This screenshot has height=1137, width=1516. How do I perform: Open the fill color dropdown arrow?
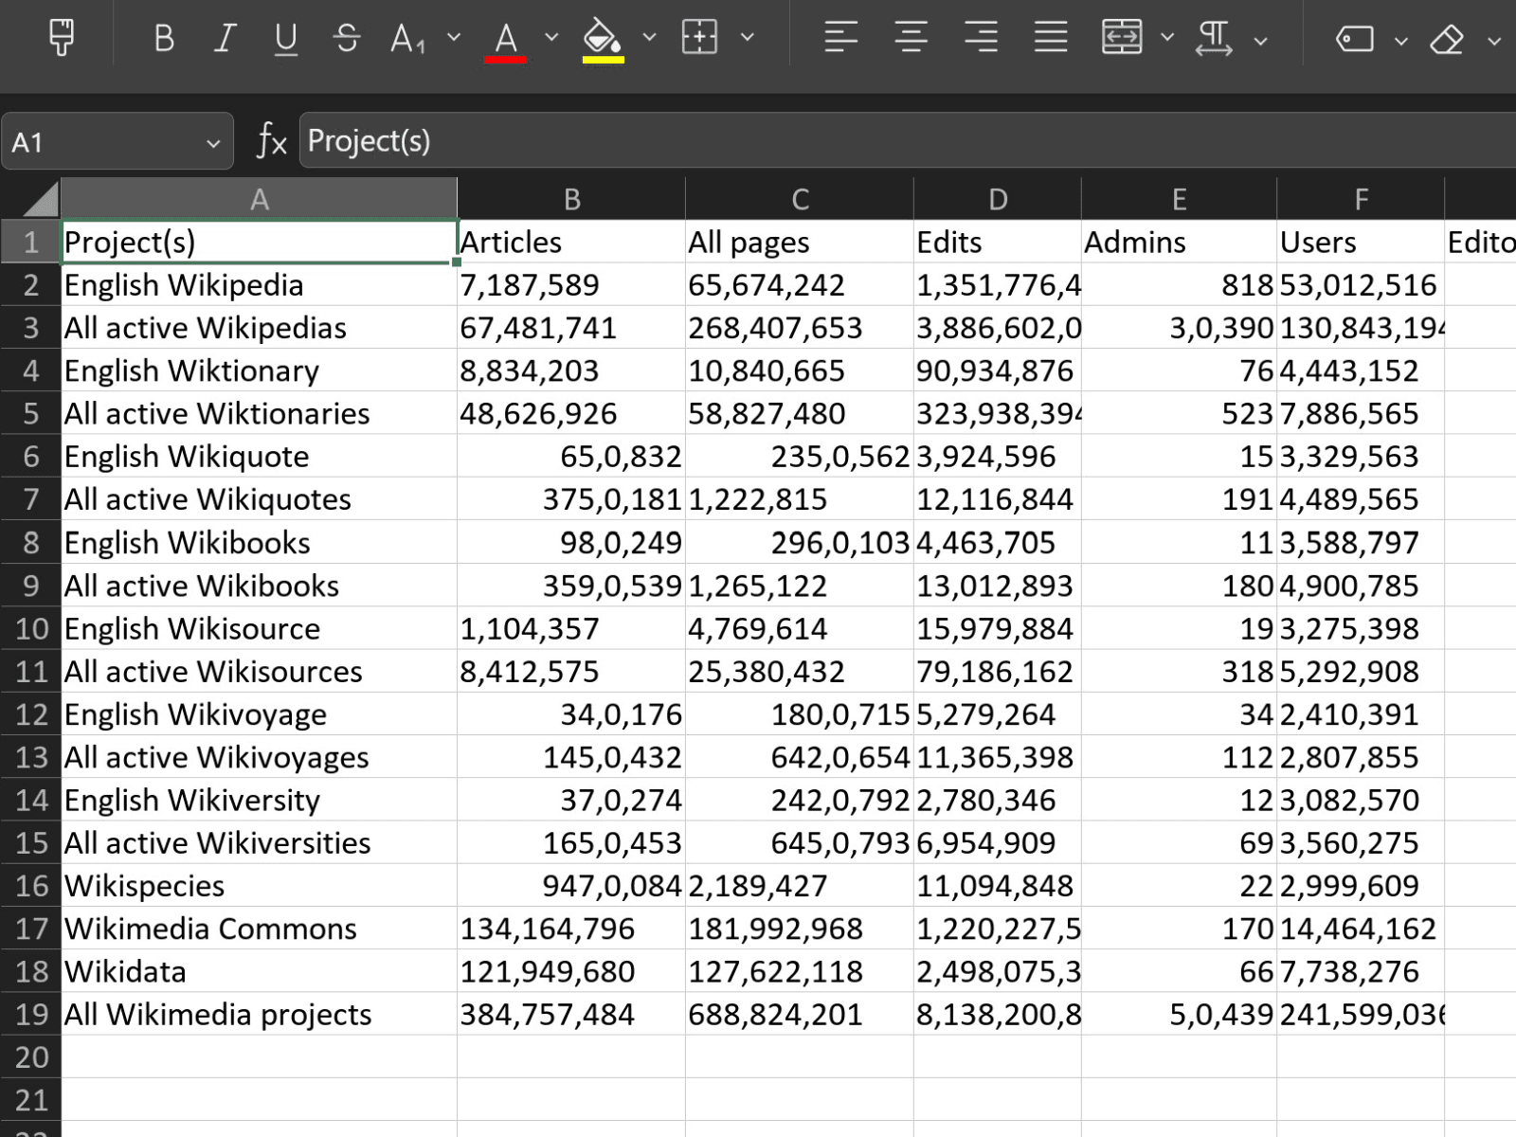(x=649, y=38)
